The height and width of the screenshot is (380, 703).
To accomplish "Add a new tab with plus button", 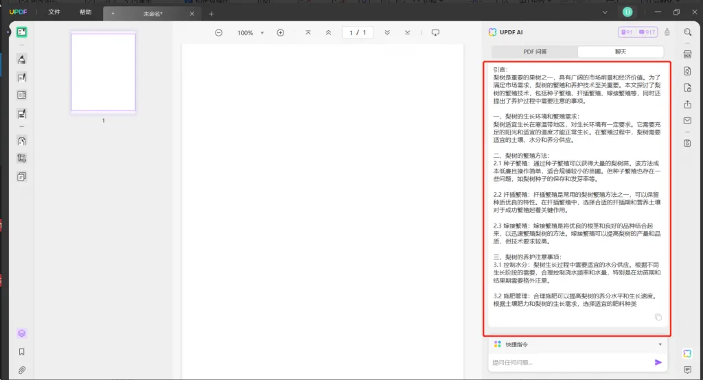I will coord(211,14).
